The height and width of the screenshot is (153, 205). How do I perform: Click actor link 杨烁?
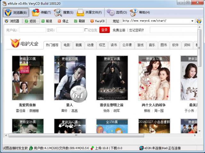pos(107,111)
